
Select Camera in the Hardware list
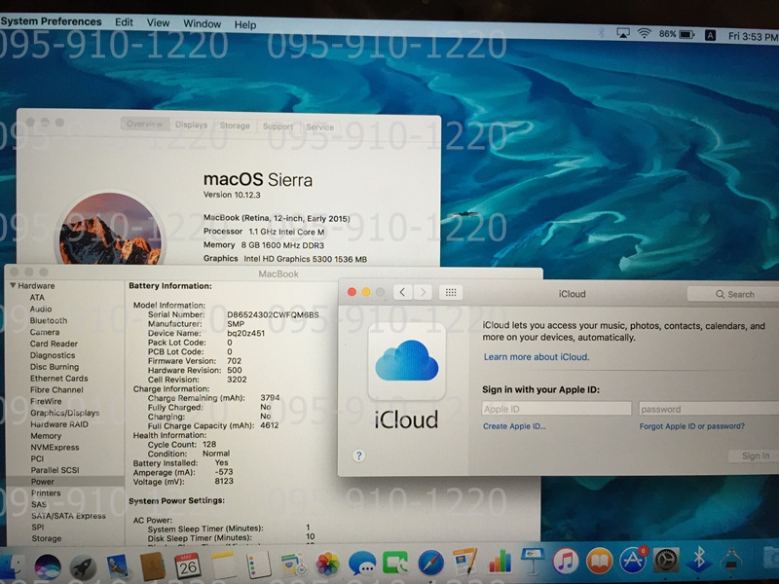[45, 332]
